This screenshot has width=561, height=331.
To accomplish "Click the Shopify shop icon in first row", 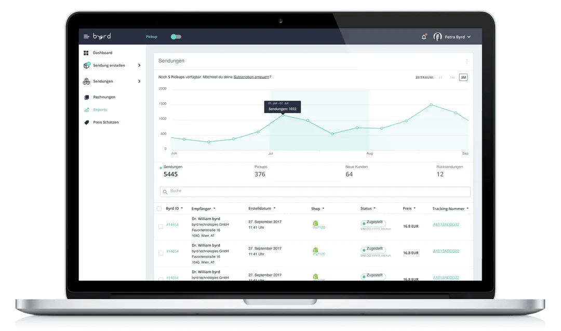I will click(316, 223).
